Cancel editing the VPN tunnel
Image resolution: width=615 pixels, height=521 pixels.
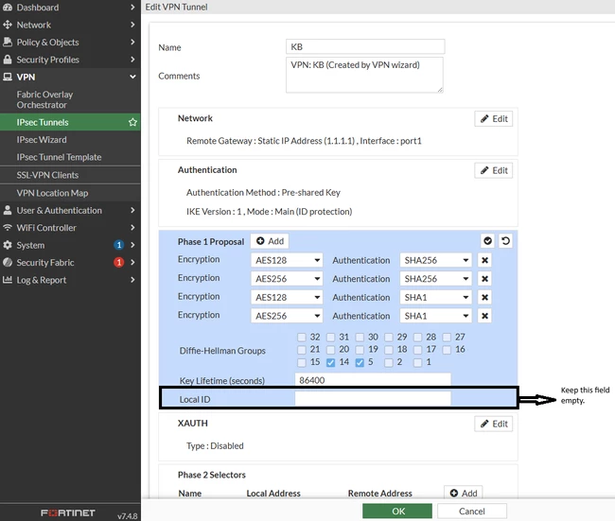pyautogui.click(x=472, y=512)
